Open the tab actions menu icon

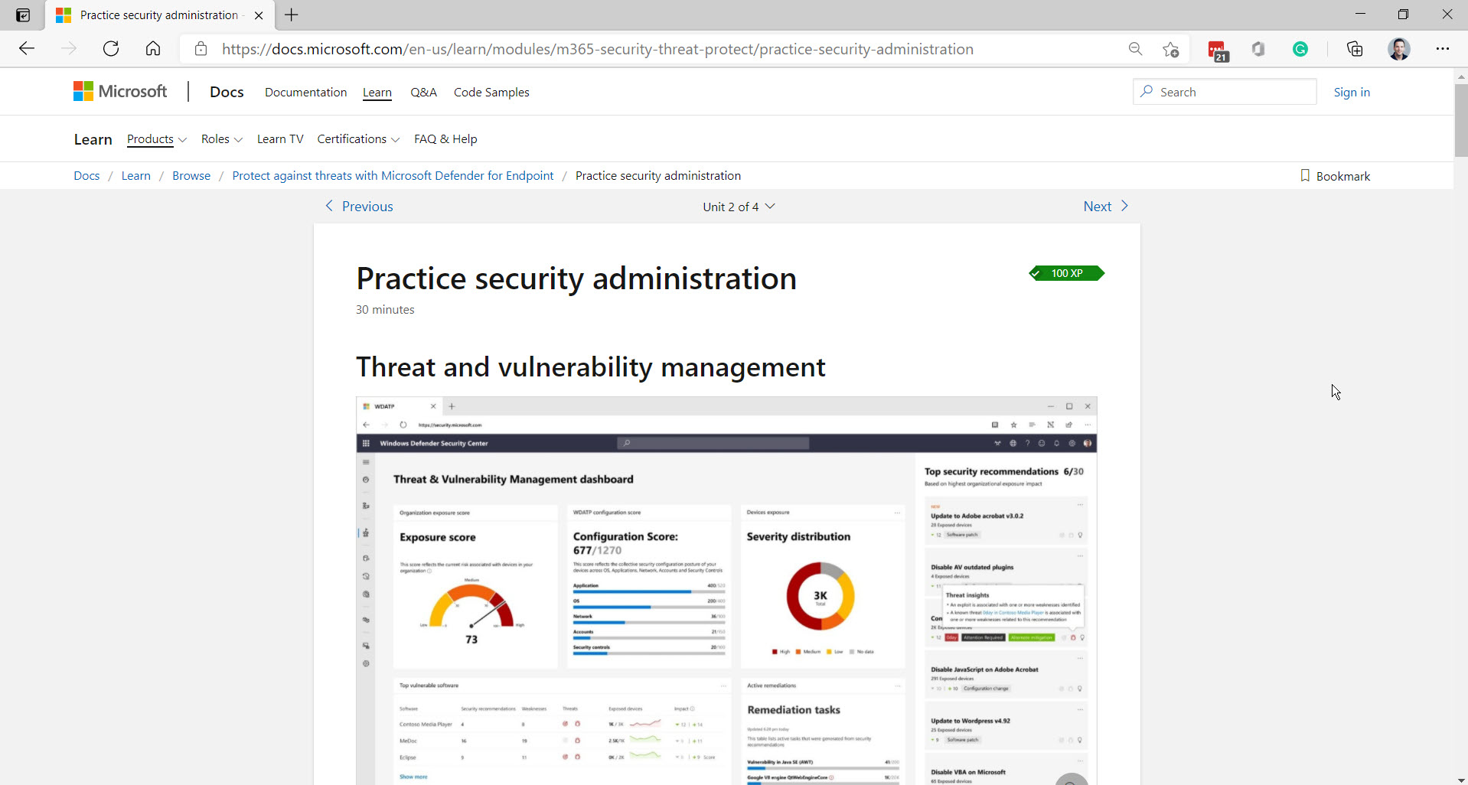[23, 15]
